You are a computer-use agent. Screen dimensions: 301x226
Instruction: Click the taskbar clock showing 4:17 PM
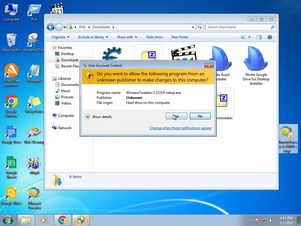(286, 220)
